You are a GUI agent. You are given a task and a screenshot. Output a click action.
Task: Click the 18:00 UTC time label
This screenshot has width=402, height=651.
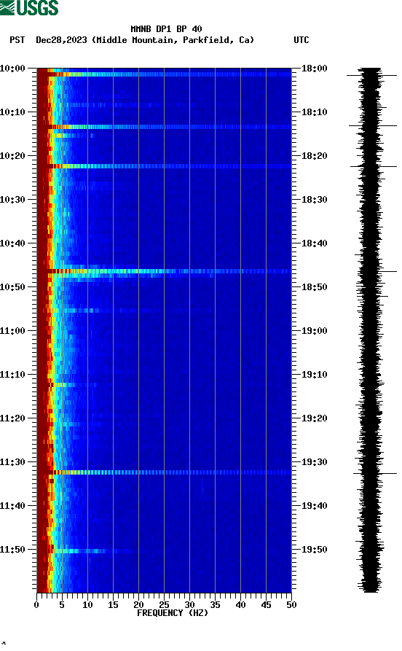(314, 68)
